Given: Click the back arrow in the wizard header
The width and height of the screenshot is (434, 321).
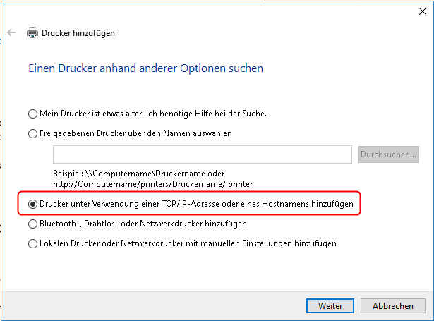Looking at the screenshot, I should 11,32.
